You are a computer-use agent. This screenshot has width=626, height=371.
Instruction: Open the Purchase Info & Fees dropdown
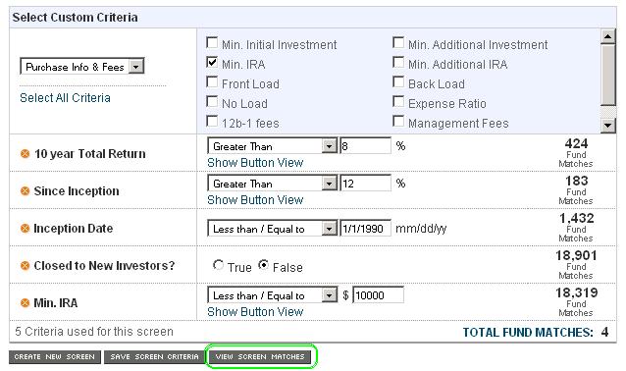81,67
